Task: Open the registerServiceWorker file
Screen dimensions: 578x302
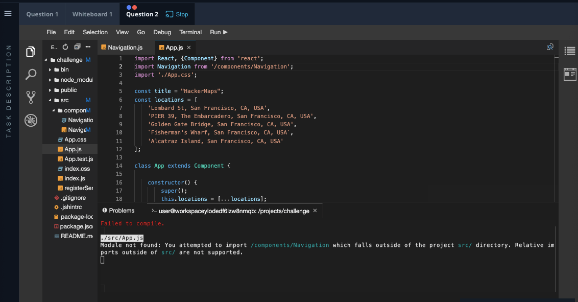Action: point(75,188)
